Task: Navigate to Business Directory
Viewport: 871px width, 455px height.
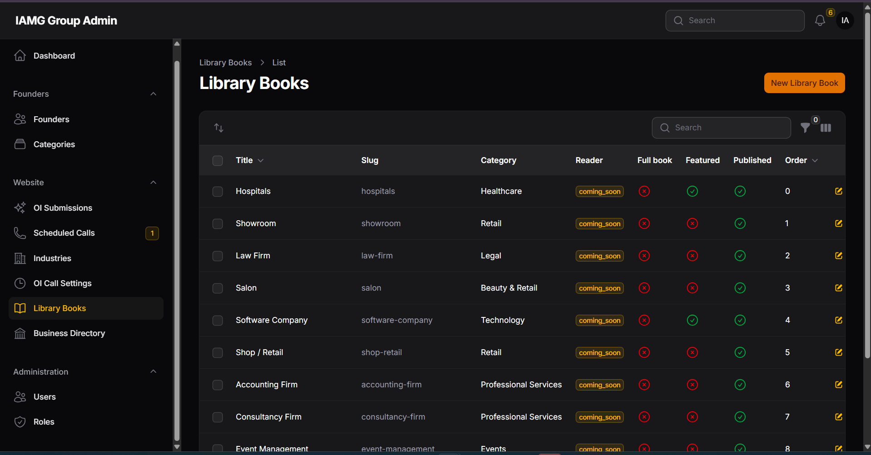Action: [86, 333]
